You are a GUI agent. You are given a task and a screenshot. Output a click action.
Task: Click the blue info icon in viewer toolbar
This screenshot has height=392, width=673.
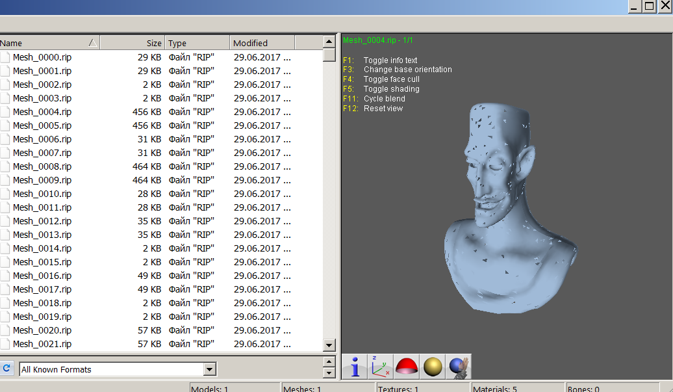355,367
